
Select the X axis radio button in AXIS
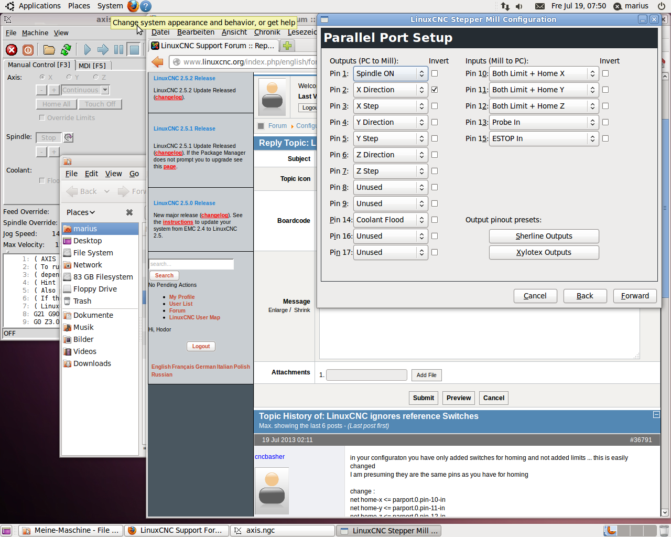(42, 77)
